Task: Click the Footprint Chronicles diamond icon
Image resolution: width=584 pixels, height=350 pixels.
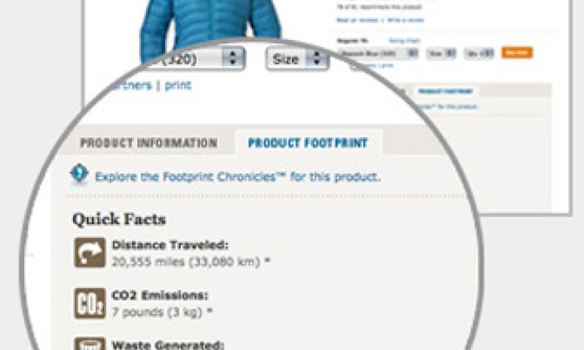Action: click(79, 174)
